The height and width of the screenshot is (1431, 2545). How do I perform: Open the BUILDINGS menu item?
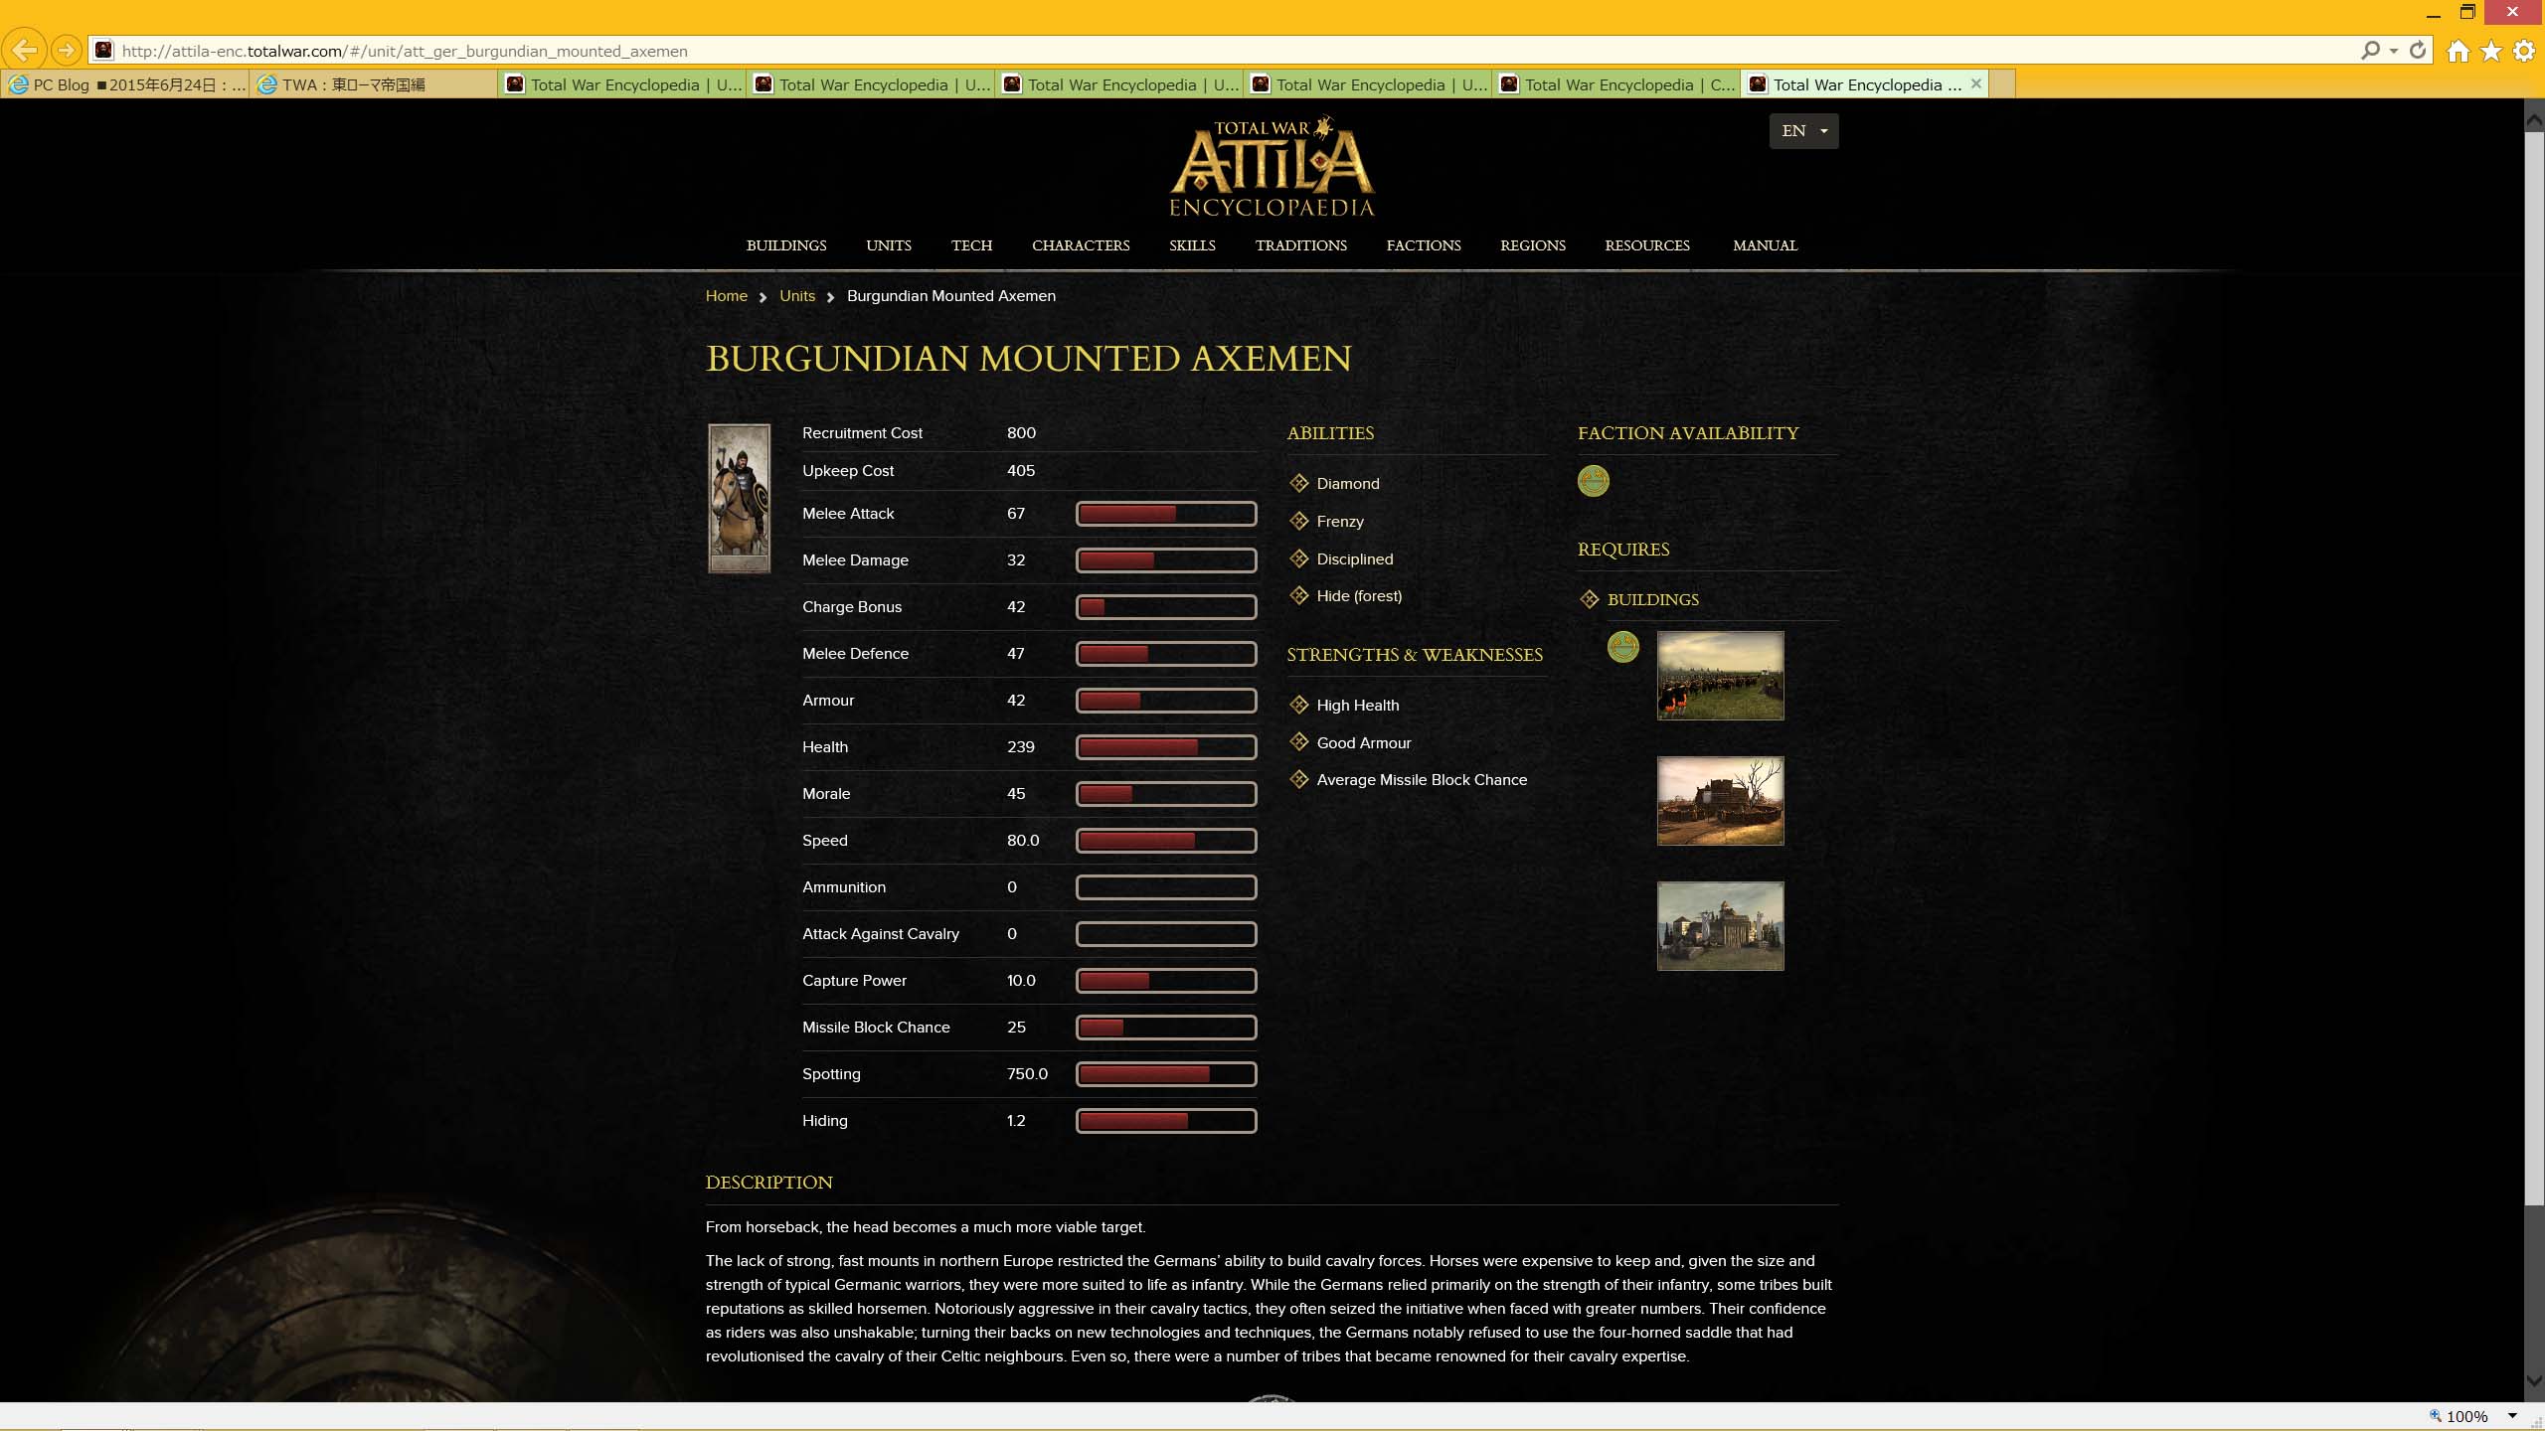coord(786,245)
